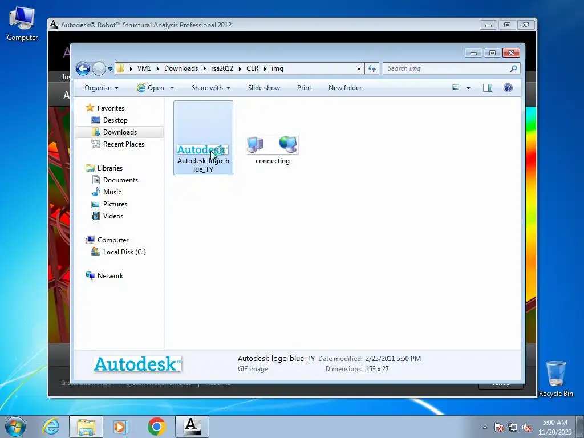This screenshot has width=584, height=438.
Task: Open the Organize menu
Action: [x=102, y=88]
